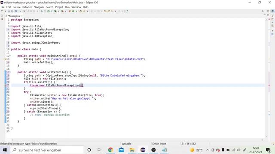Open Task View in the taskbar
This screenshot has height=154, width=275.
click(99, 150)
